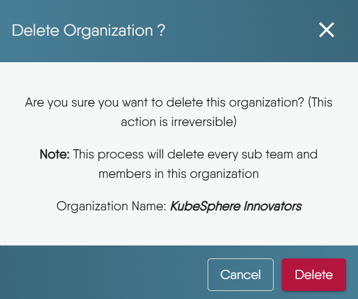The height and width of the screenshot is (299, 358).
Task: Click the footer area left of Cancel
Action: (103, 275)
